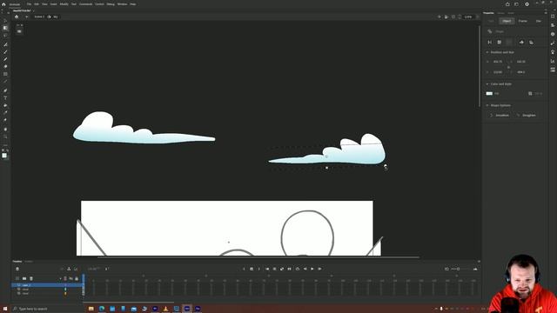Viewport: 557px width, 313px height.
Task: Click the share icon in title bar
Action: (507, 4)
